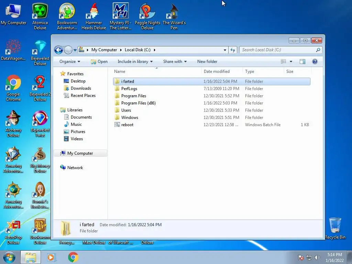
Task: Open the volume speaker tray icon
Action: point(317,257)
